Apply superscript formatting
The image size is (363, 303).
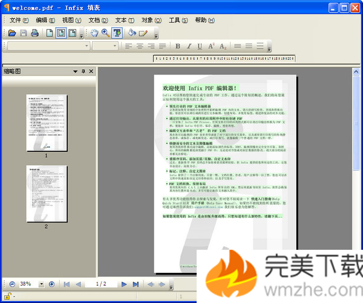[211, 46]
